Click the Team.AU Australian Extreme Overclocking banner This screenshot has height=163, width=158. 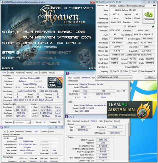coord(130,110)
